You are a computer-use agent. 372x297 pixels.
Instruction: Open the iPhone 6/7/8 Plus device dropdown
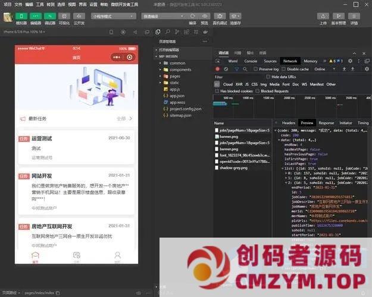click(24, 31)
